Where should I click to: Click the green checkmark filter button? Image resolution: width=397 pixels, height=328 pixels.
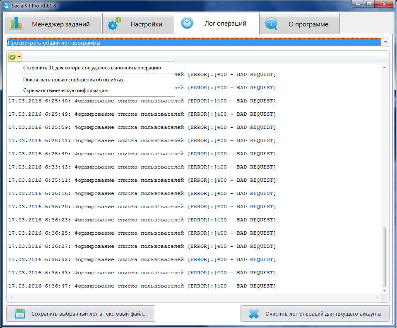[x=12, y=57]
